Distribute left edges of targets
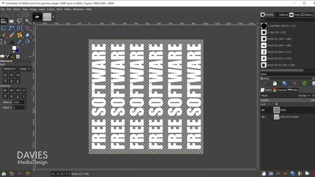This screenshot has height=177, width=315. (x=5, y=90)
